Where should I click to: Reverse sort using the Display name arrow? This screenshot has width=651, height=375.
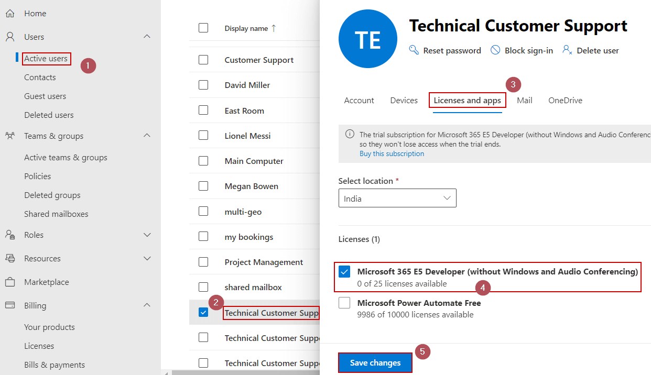[274, 28]
